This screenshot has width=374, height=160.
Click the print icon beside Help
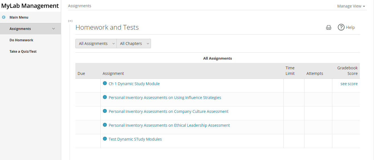point(329,27)
